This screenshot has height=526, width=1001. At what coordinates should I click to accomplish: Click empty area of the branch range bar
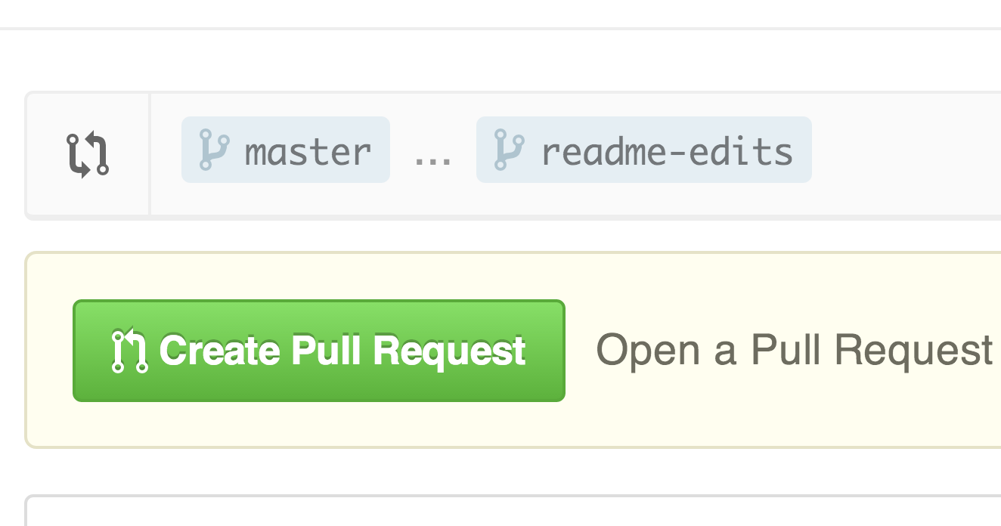907,155
